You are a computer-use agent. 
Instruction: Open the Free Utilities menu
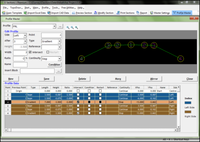[69, 8]
